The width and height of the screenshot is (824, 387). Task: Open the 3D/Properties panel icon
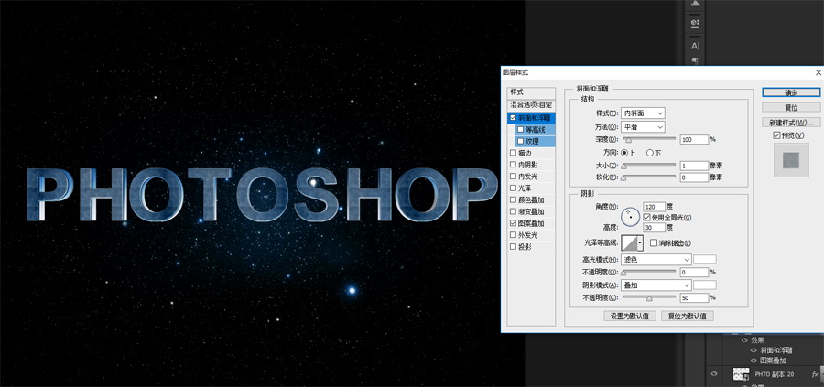(x=695, y=23)
